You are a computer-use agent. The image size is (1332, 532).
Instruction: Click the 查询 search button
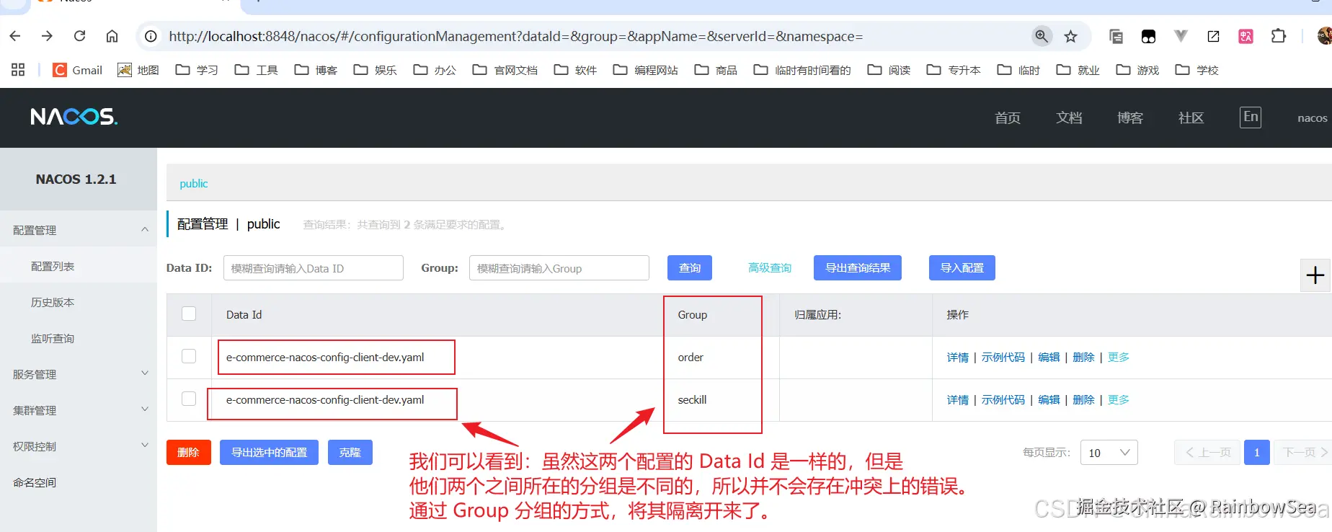(x=690, y=267)
